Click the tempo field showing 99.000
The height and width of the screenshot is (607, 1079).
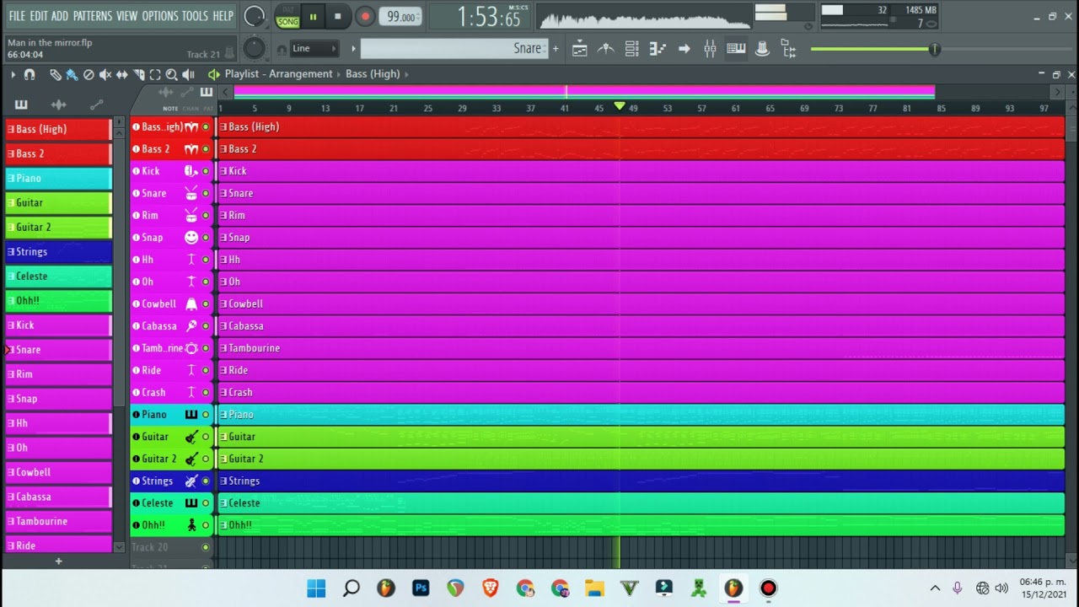(x=401, y=17)
